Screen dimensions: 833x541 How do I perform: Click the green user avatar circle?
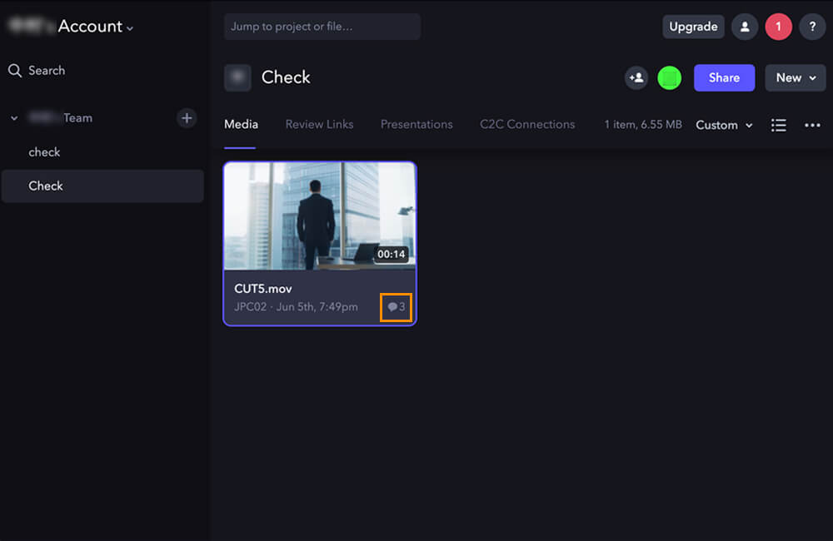click(669, 77)
